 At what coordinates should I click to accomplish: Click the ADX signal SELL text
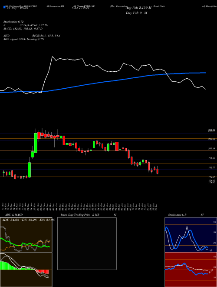tap(24, 39)
